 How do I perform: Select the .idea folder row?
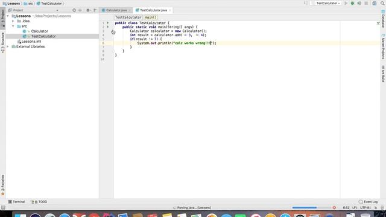pyautogui.click(x=52, y=21)
